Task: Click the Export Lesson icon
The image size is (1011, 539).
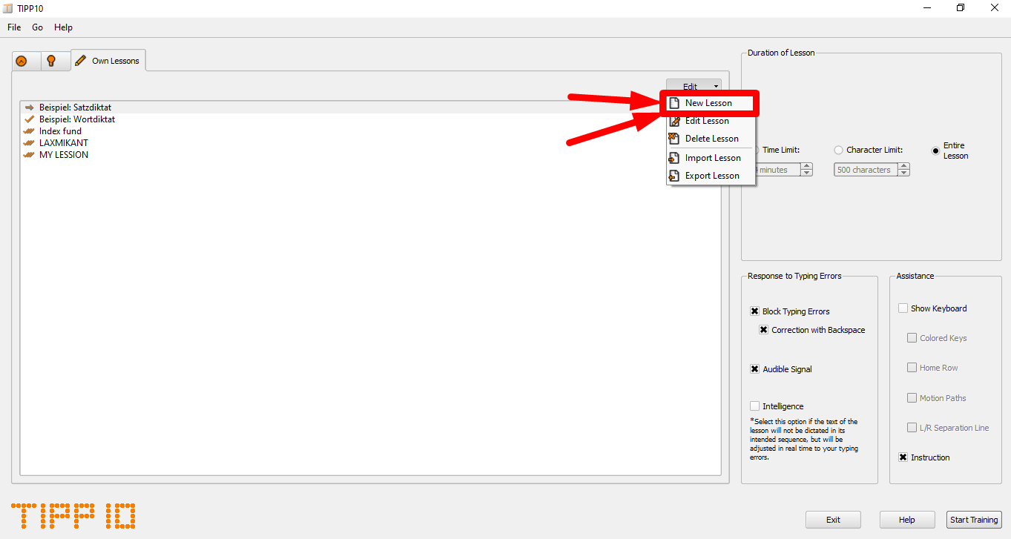Action: pyautogui.click(x=674, y=176)
